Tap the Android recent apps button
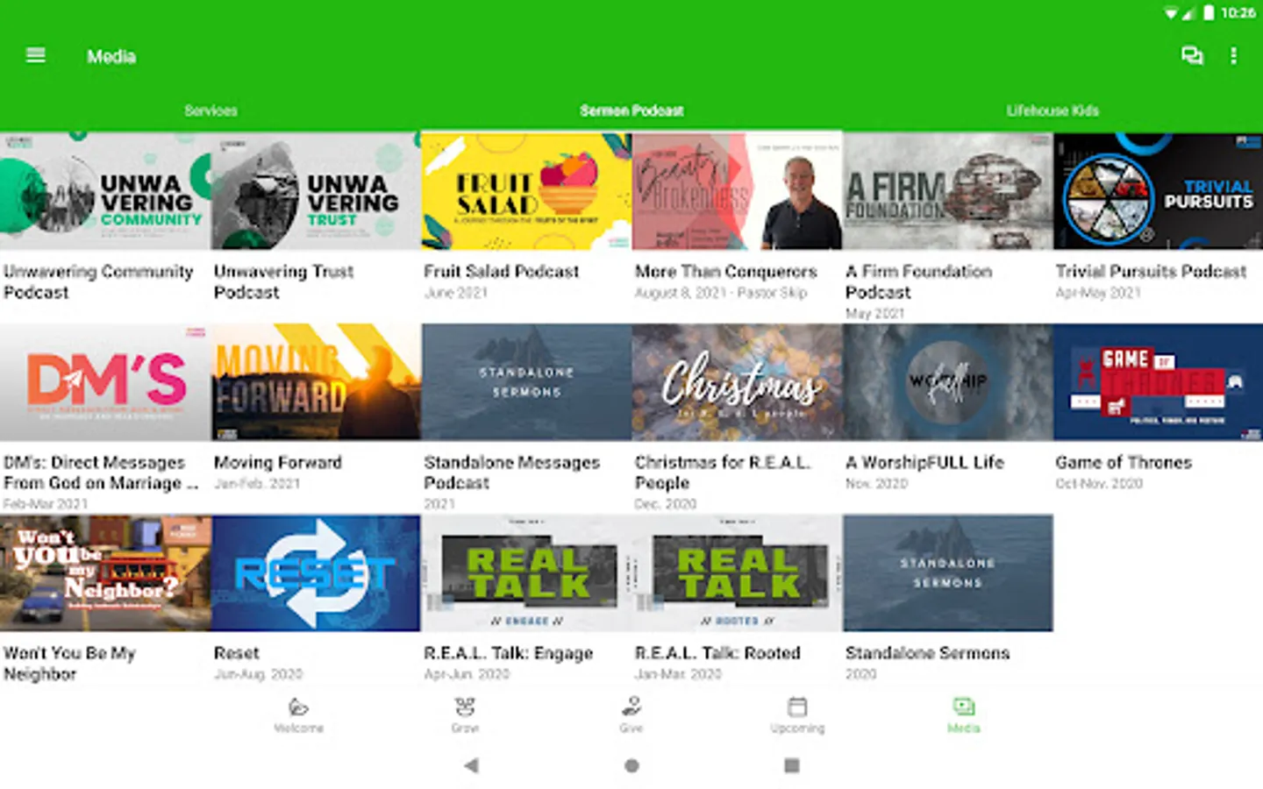The image size is (1263, 789). (792, 765)
